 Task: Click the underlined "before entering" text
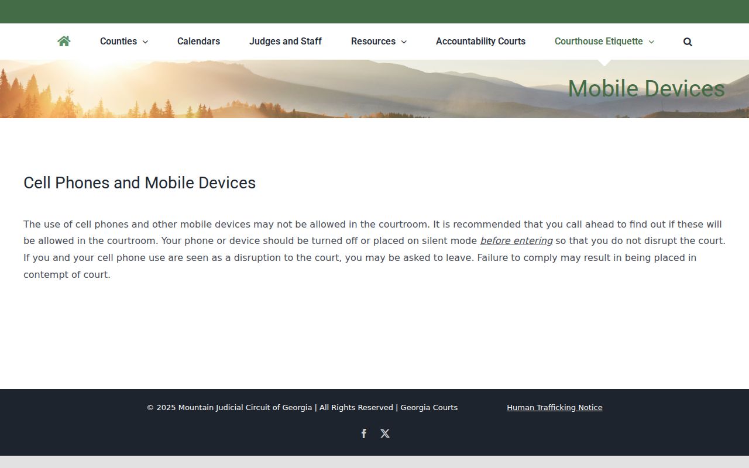tap(516, 240)
